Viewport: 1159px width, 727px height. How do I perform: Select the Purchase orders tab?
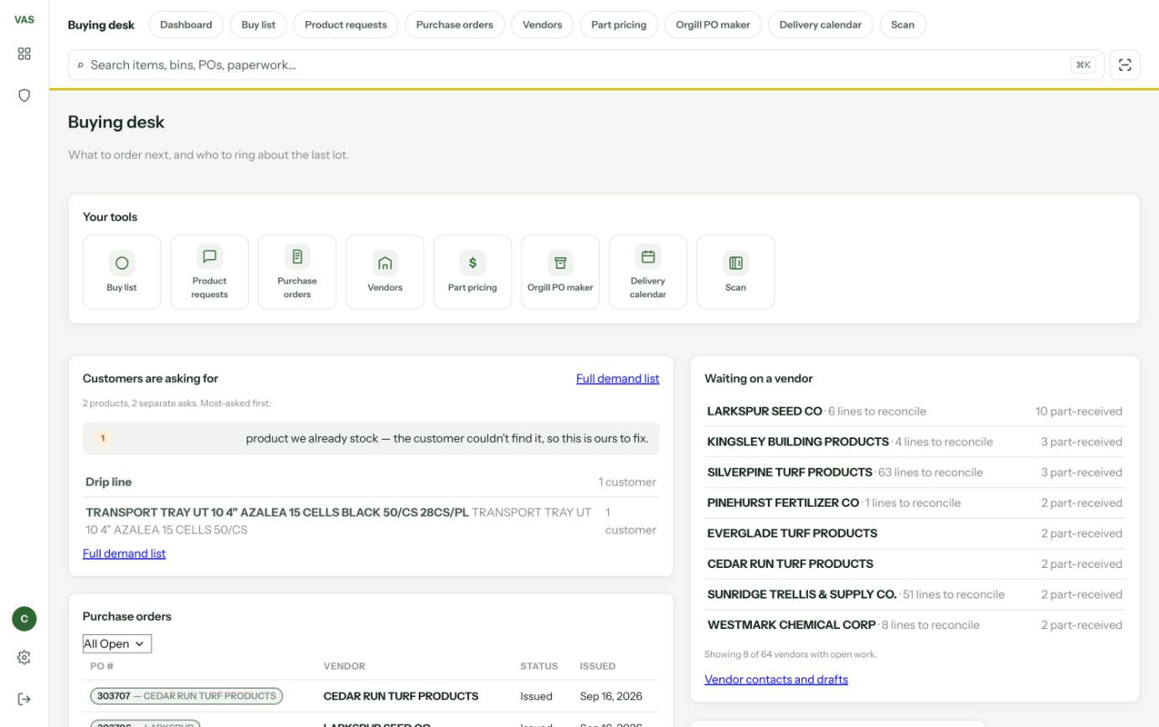click(x=455, y=25)
